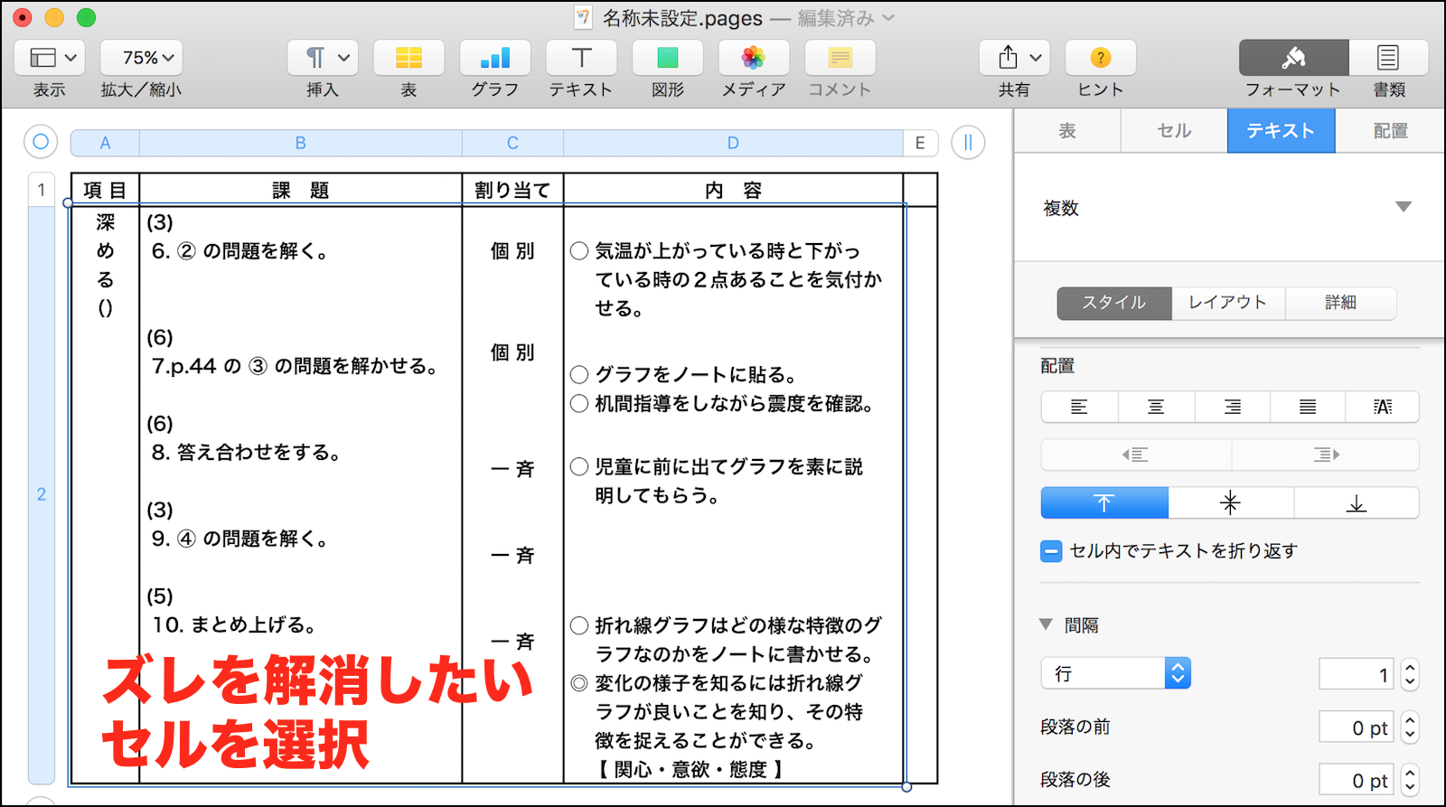Viewport: 1446px width, 807px height.
Task: Switch to the セル tab
Action: [1174, 131]
